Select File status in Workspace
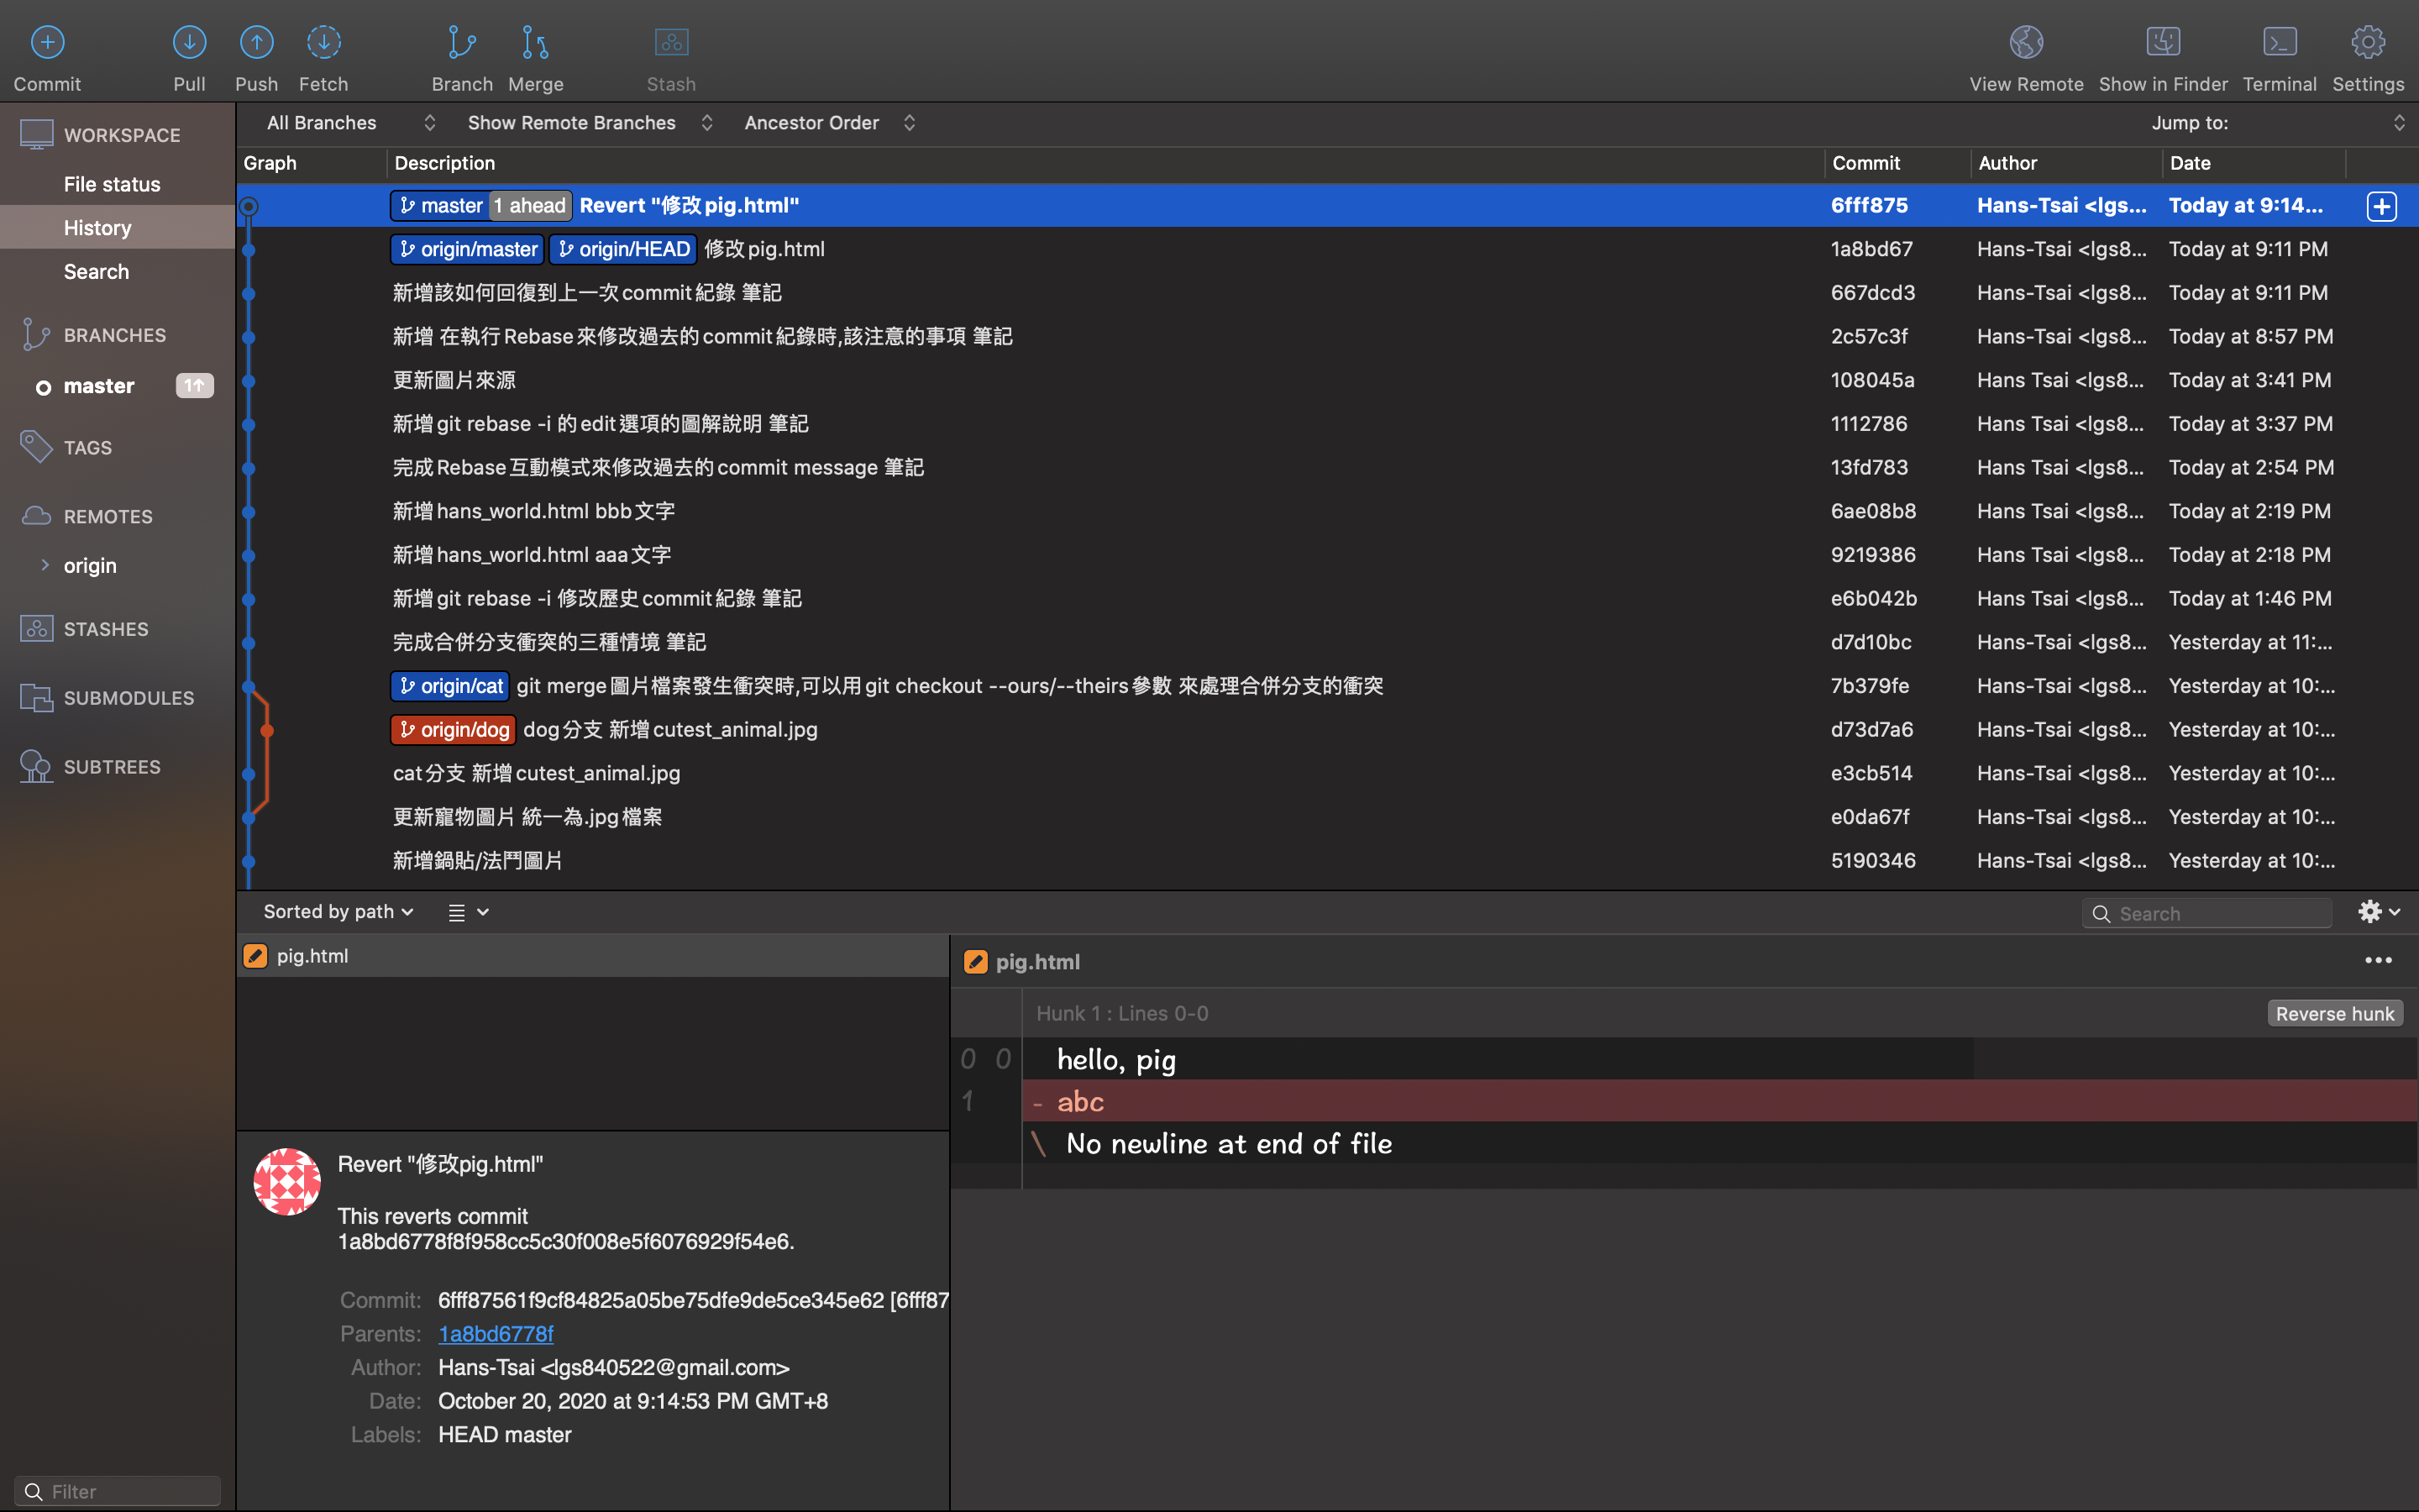The image size is (2419, 1512). (118, 184)
